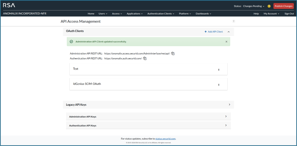Copy the Administration API REST URL
This screenshot has height=146, width=297.
coord(173,54)
